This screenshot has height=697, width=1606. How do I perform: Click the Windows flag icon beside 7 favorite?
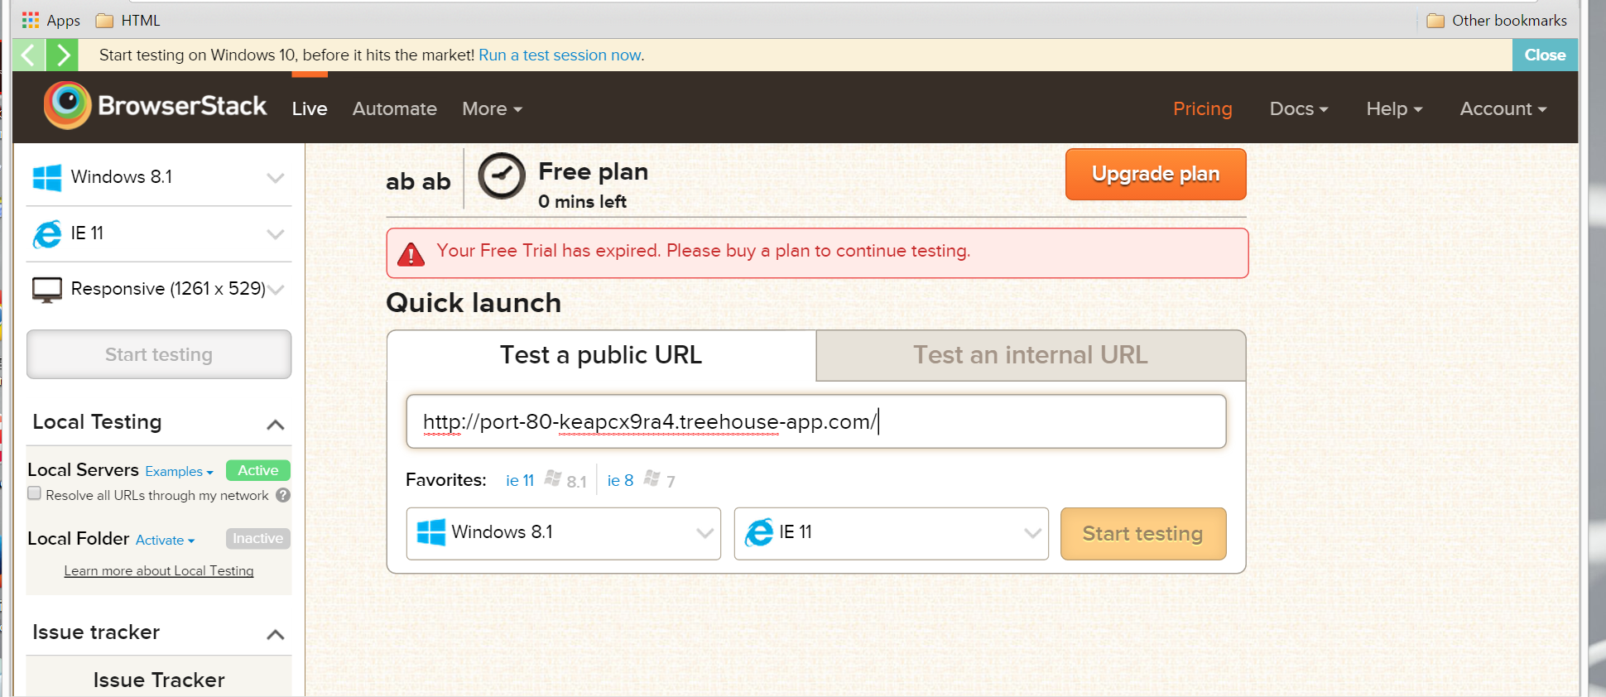coord(652,478)
